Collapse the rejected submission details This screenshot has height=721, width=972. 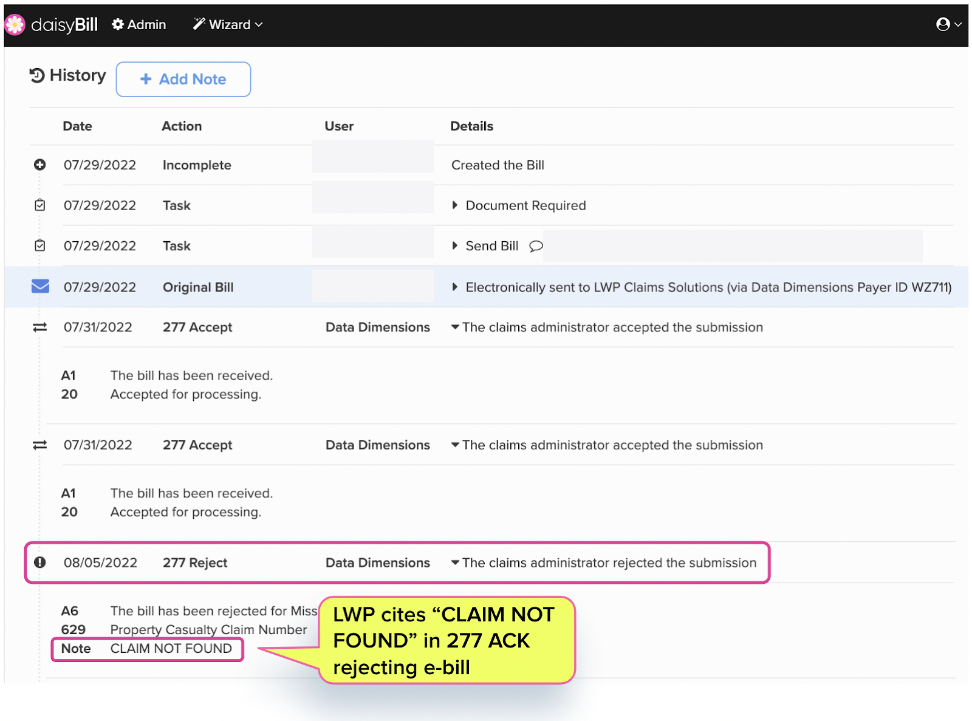point(455,562)
